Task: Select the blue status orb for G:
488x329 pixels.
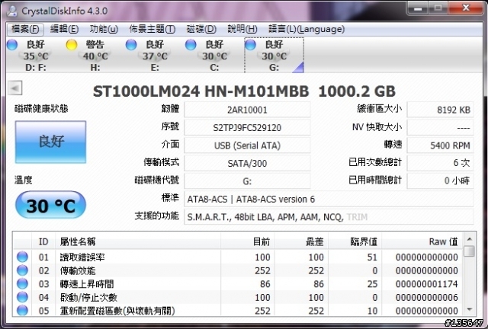Action: 250,45
